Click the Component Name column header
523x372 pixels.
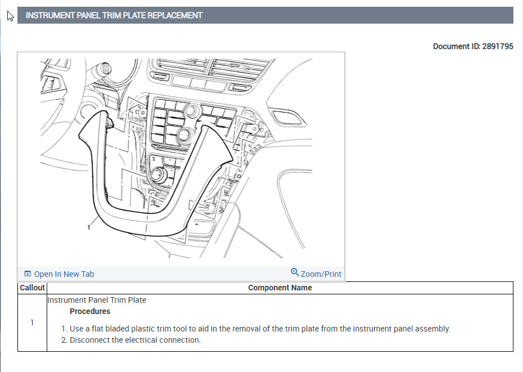[280, 288]
